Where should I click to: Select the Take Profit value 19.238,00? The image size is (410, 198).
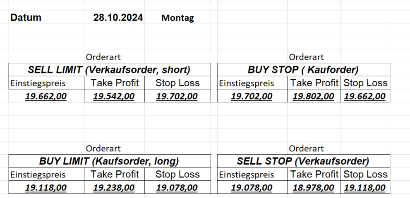point(114,188)
